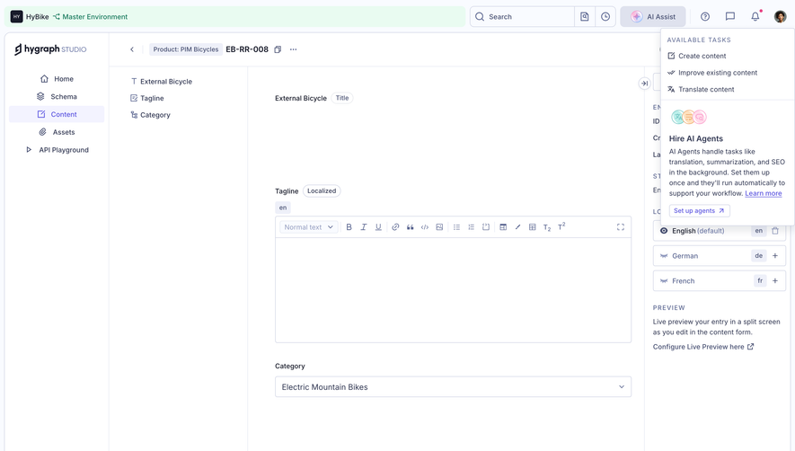Toggle bold formatting in Tagline editor

point(349,227)
